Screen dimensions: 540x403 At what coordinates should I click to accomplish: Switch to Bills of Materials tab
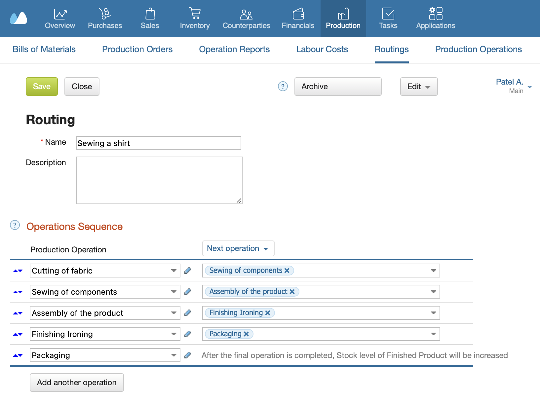tap(44, 49)
